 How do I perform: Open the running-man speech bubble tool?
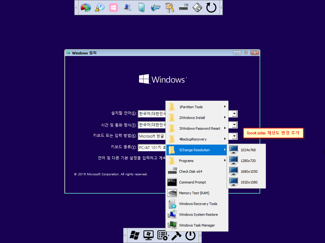pyautogui.click(x=100, y=8)
